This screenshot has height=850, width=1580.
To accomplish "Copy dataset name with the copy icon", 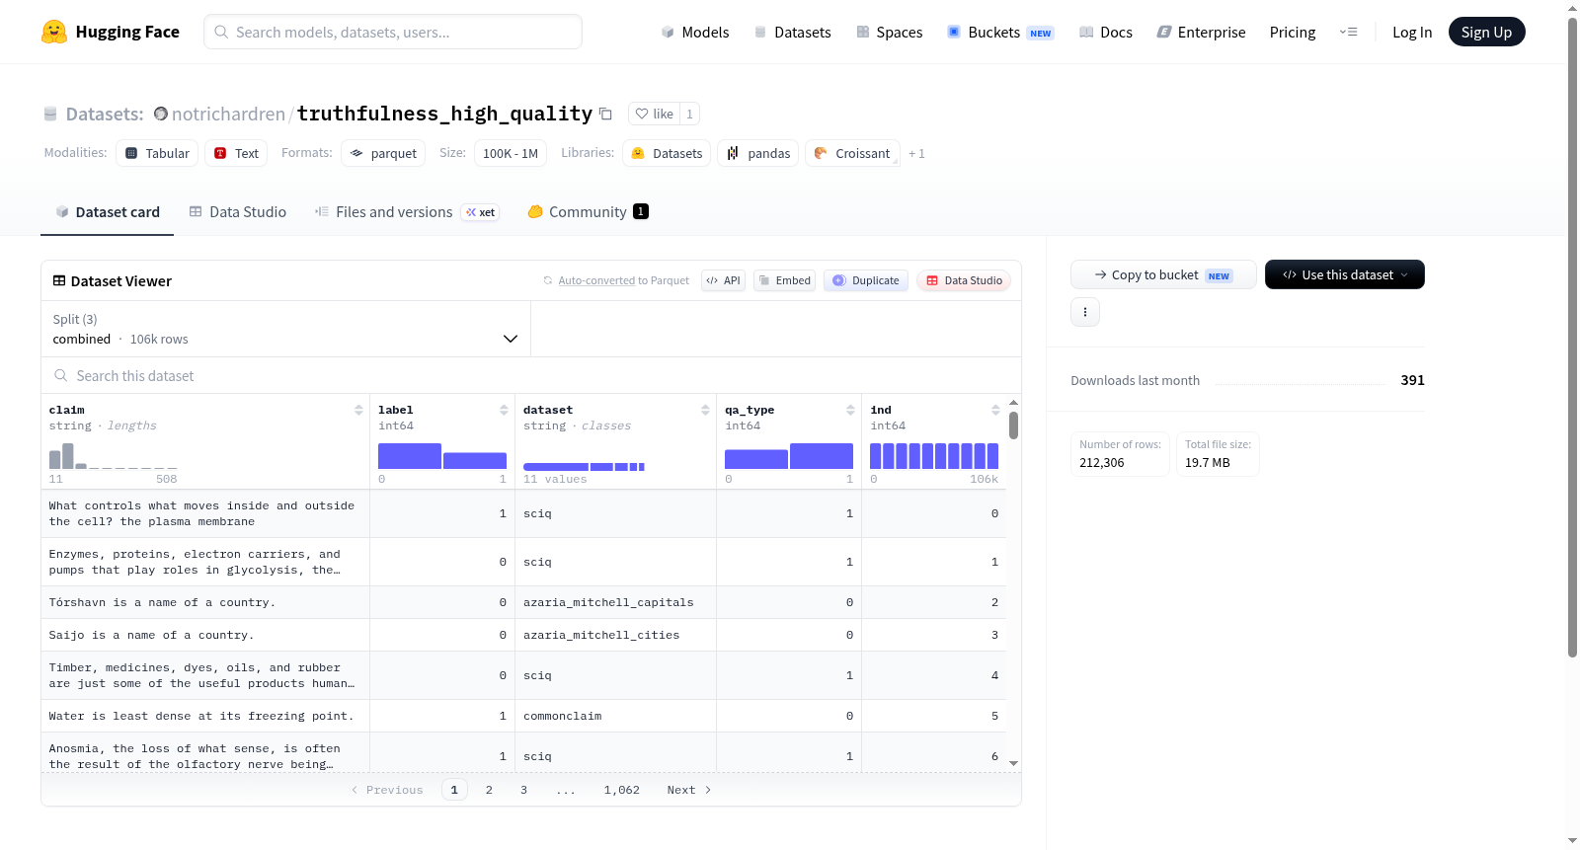I will tap(605, 115).
